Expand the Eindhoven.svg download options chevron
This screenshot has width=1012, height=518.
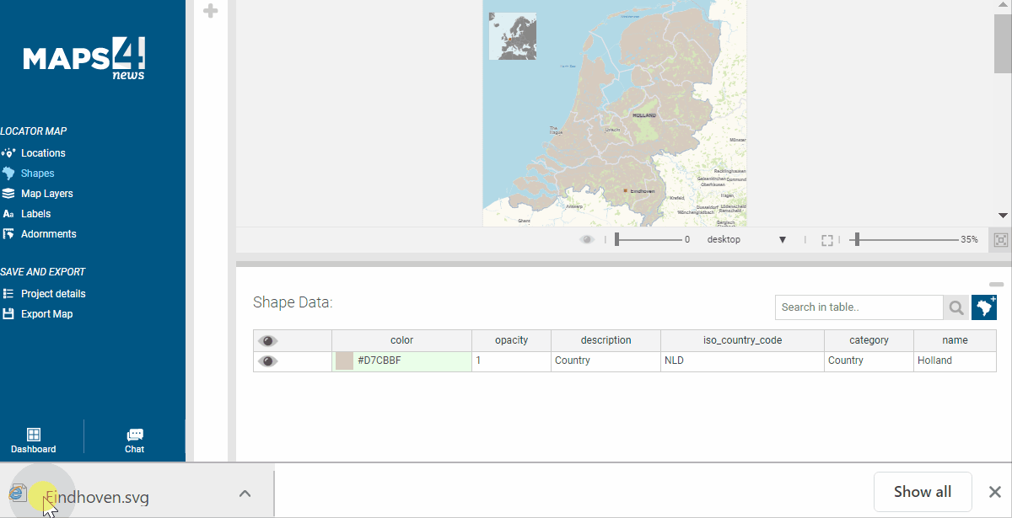point(245,494)
